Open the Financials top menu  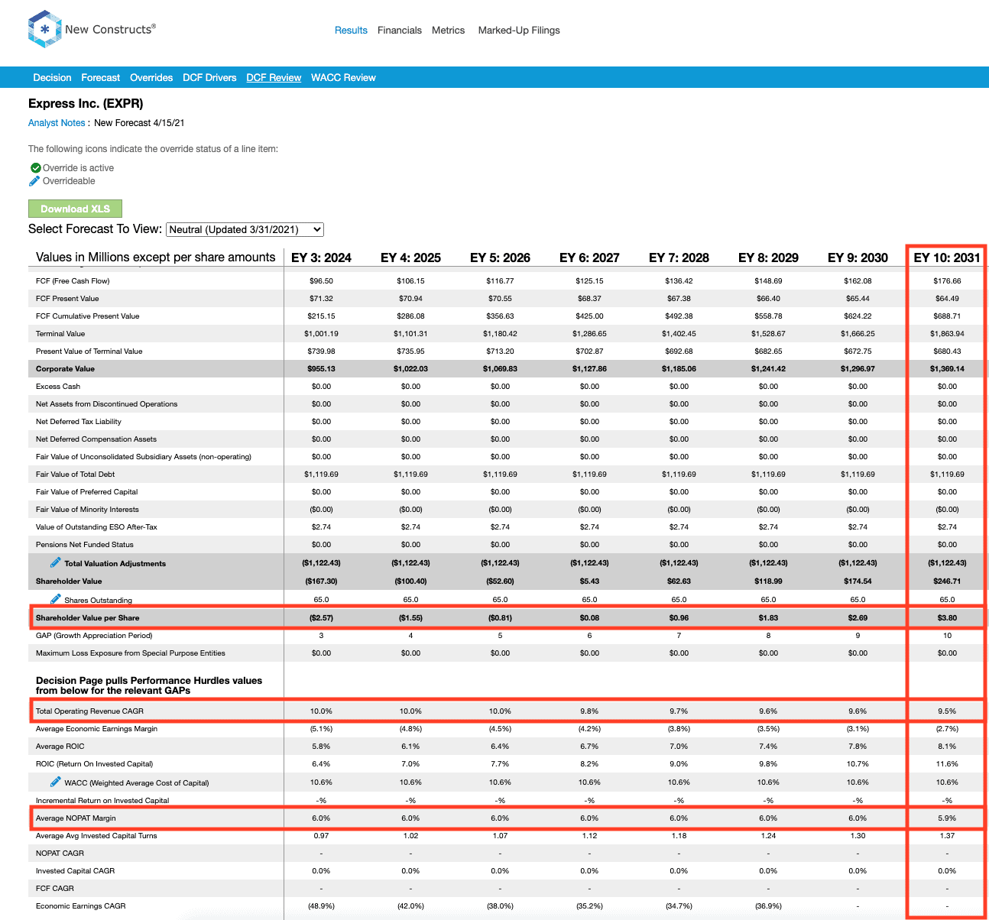click(400, 31)
